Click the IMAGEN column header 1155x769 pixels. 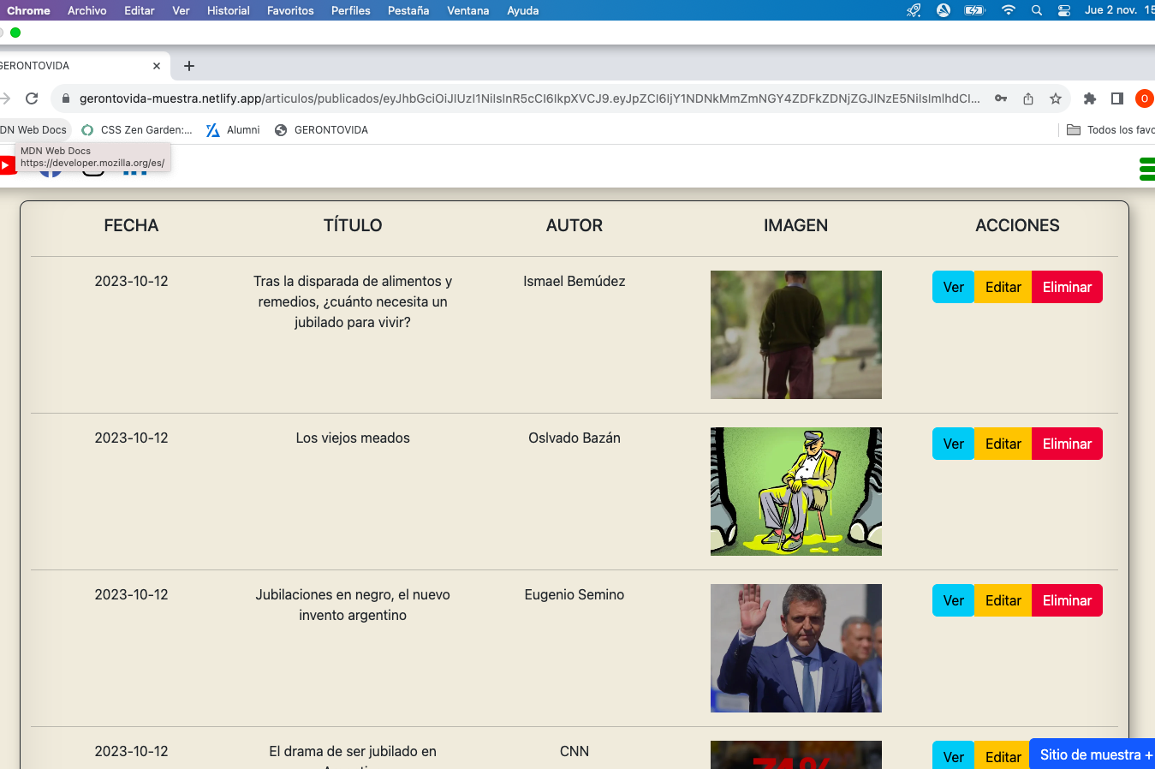tap(796, 225)
